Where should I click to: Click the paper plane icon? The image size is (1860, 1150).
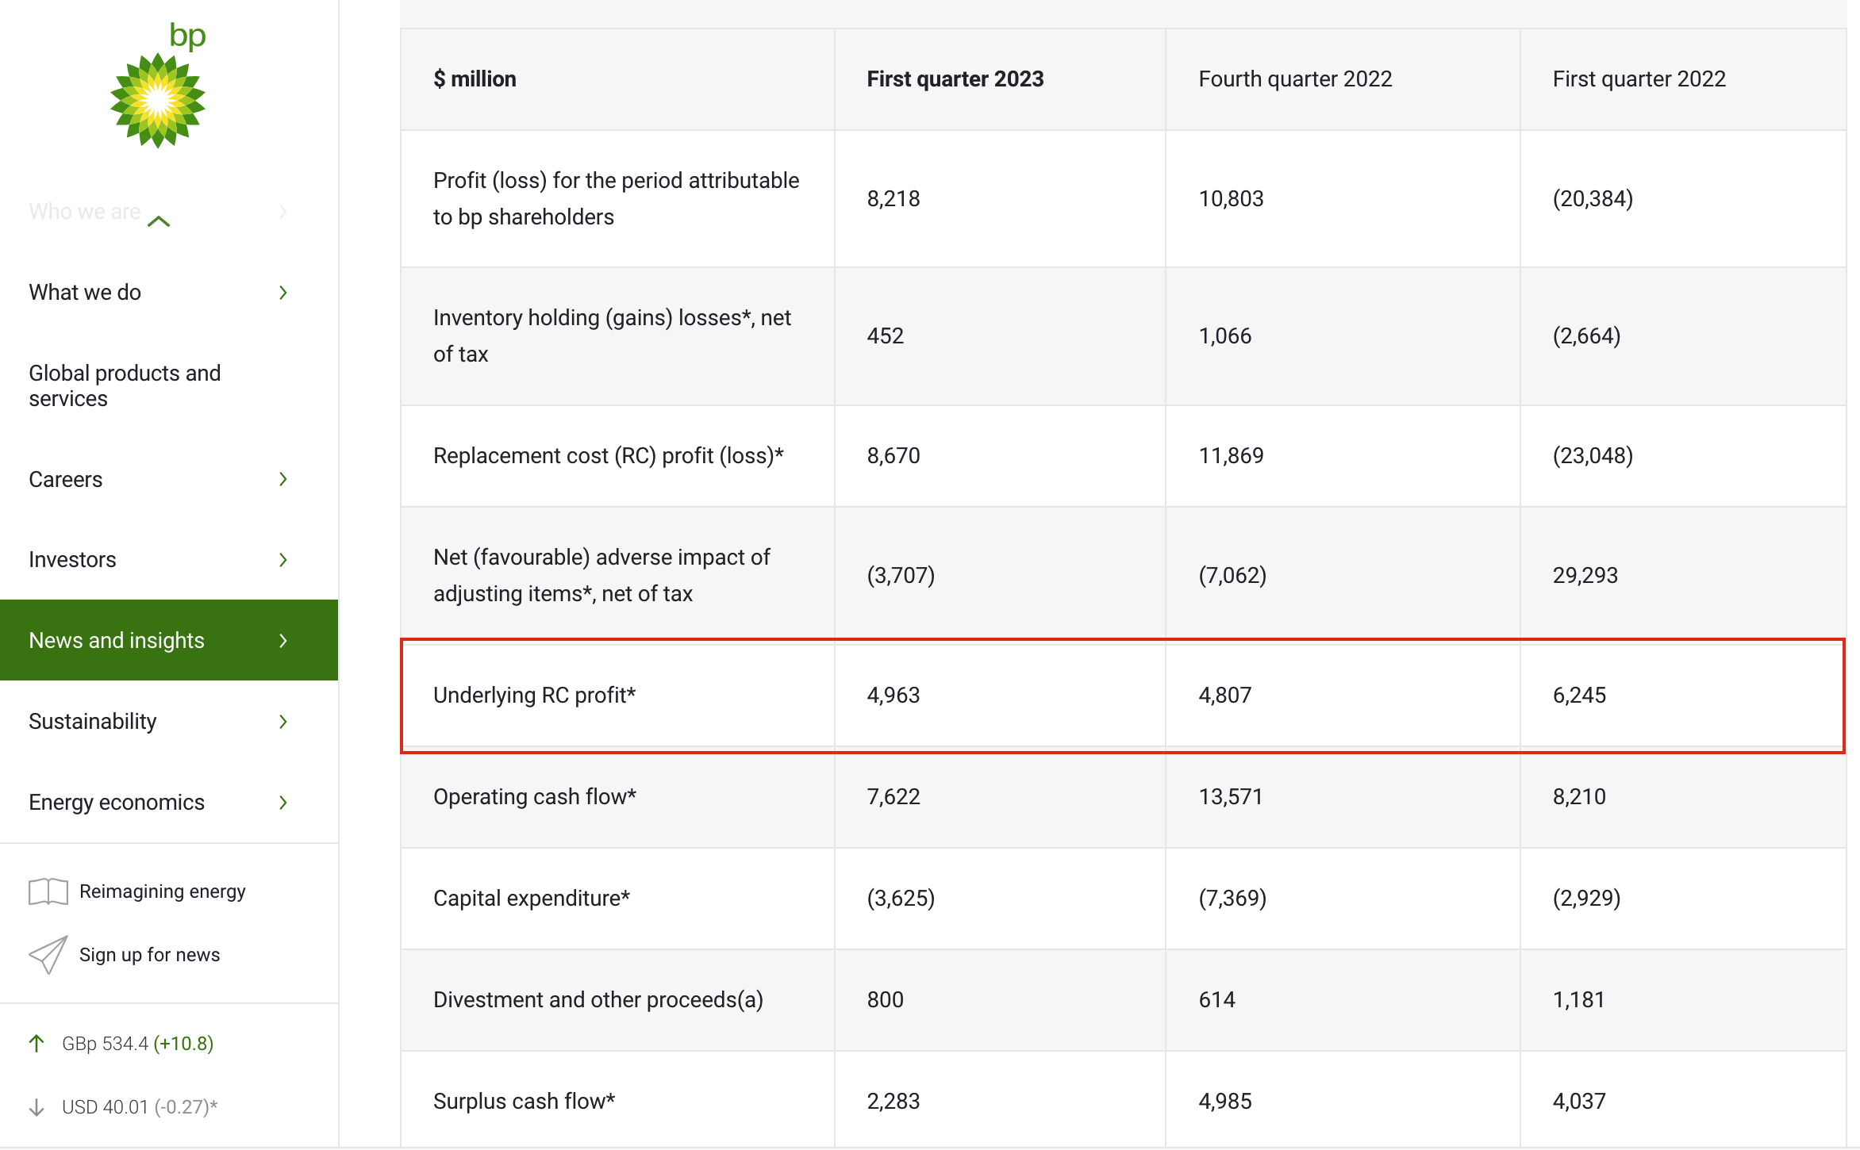(x=48, y=954)
